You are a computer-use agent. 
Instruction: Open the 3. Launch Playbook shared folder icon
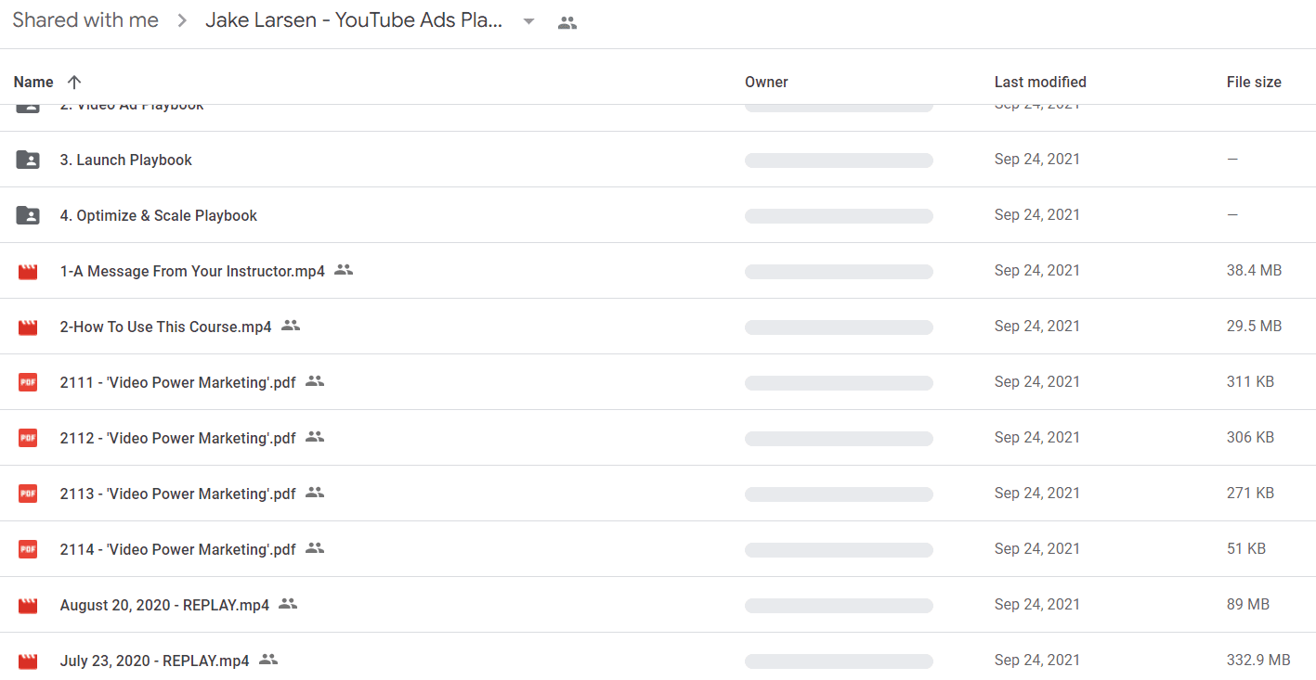[28, 160]
